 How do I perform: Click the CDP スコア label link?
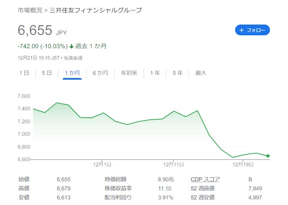(205, 179)
